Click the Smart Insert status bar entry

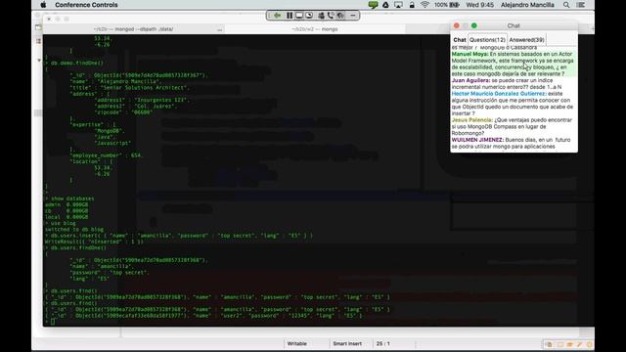[347, 343]
